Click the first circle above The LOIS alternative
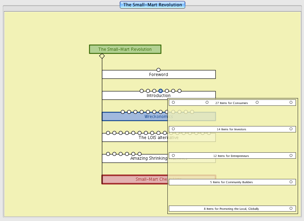The height and width of the screenshot is (221, 304). click(108, 133)
